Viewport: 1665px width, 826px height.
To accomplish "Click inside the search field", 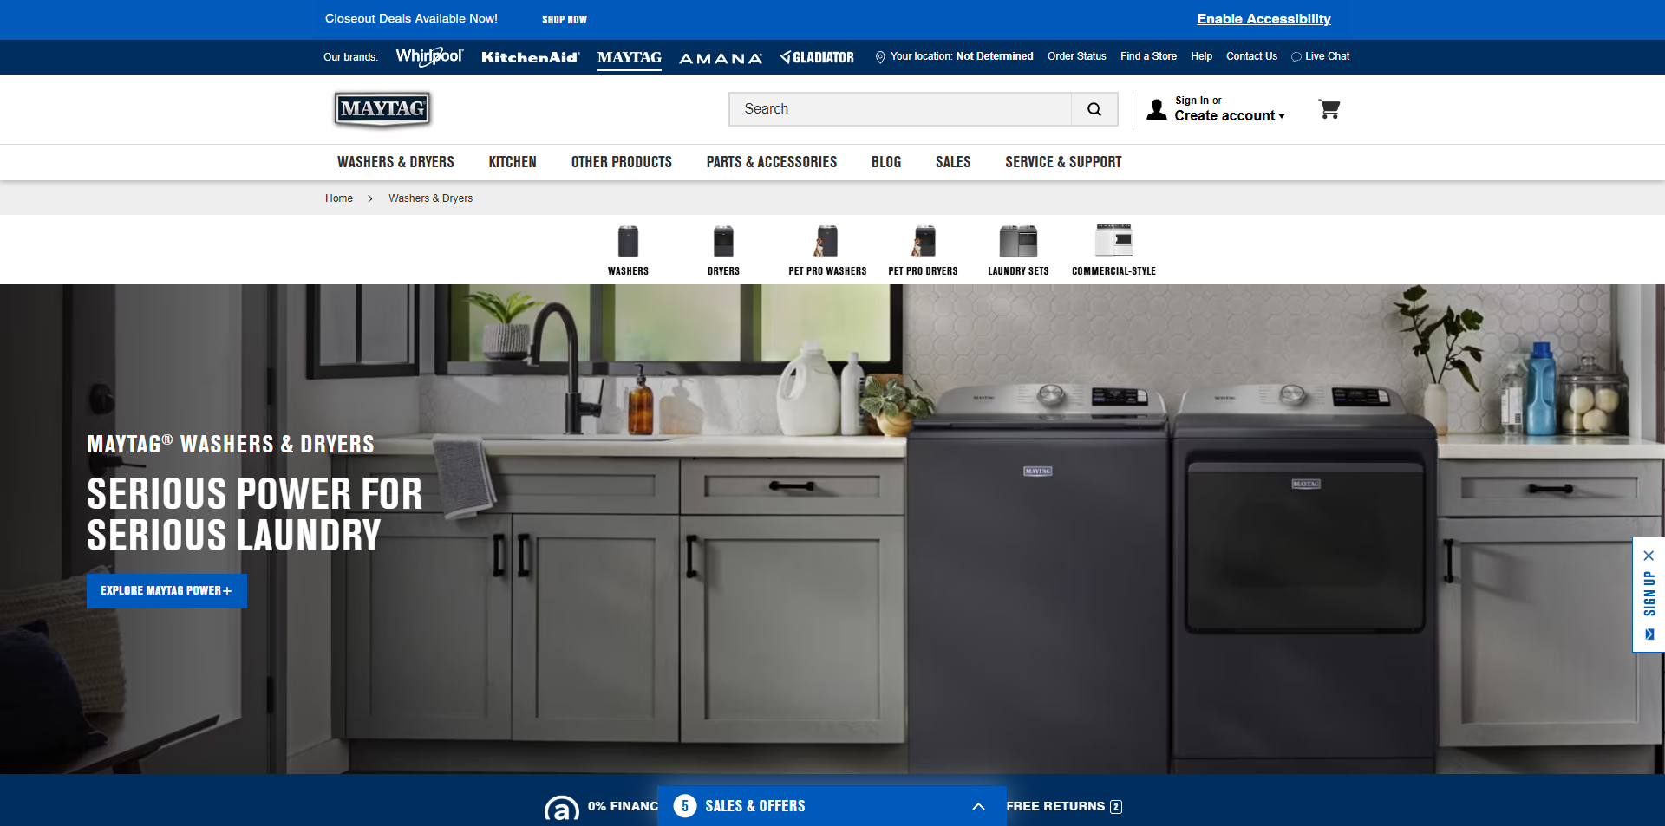I will click(893, 109).
